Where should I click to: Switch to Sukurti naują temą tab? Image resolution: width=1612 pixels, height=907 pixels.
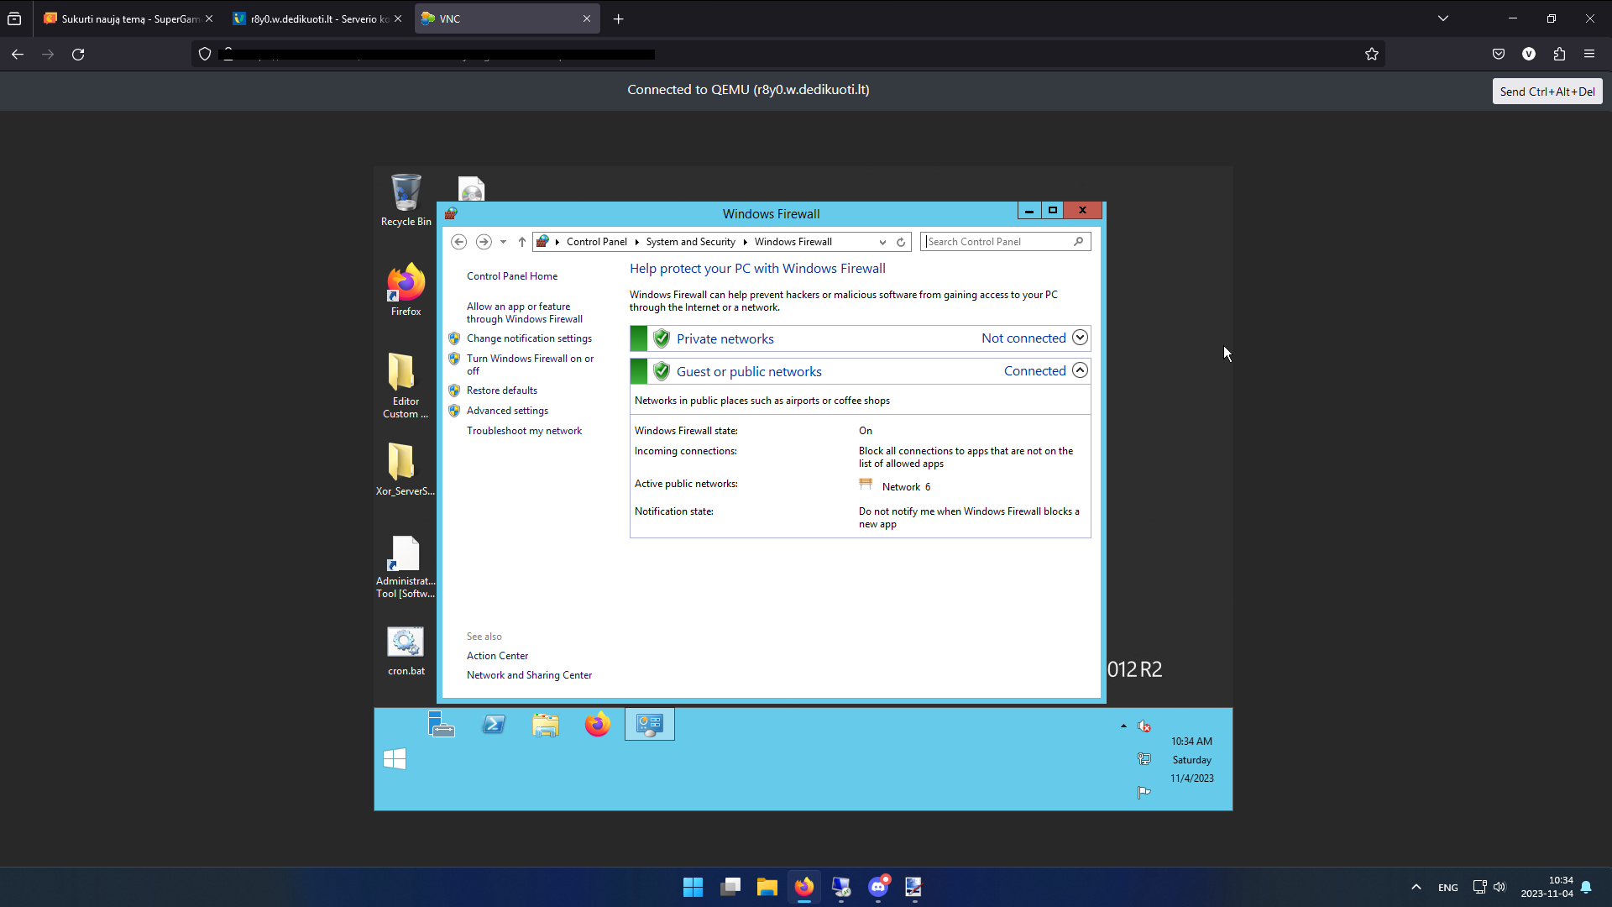click(x=128, y=18)
